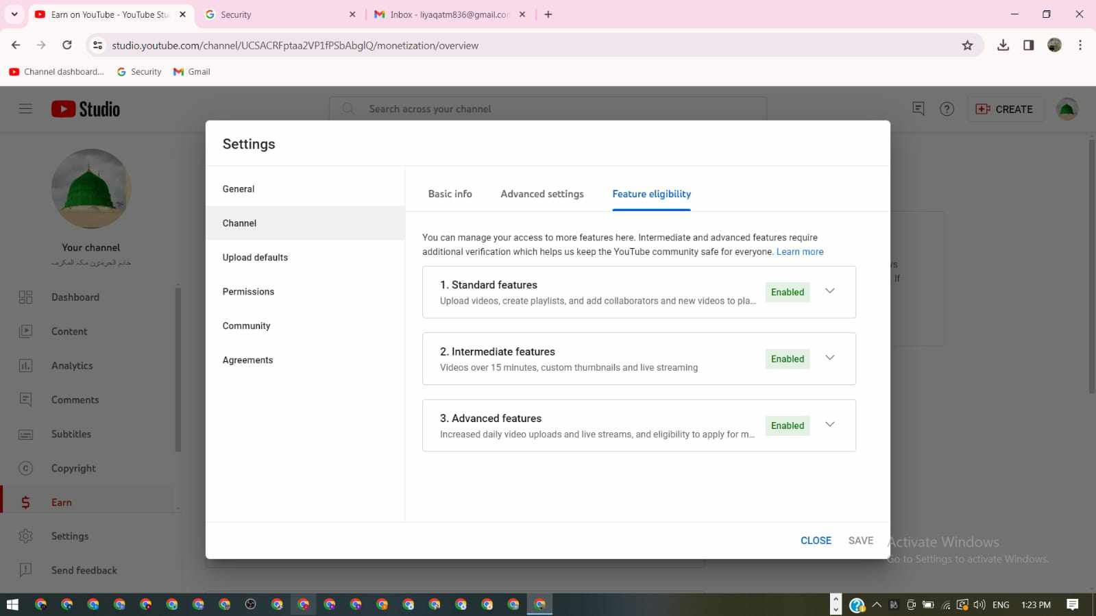
Task: Click the help question mark icon
Action: click(947, 109)
